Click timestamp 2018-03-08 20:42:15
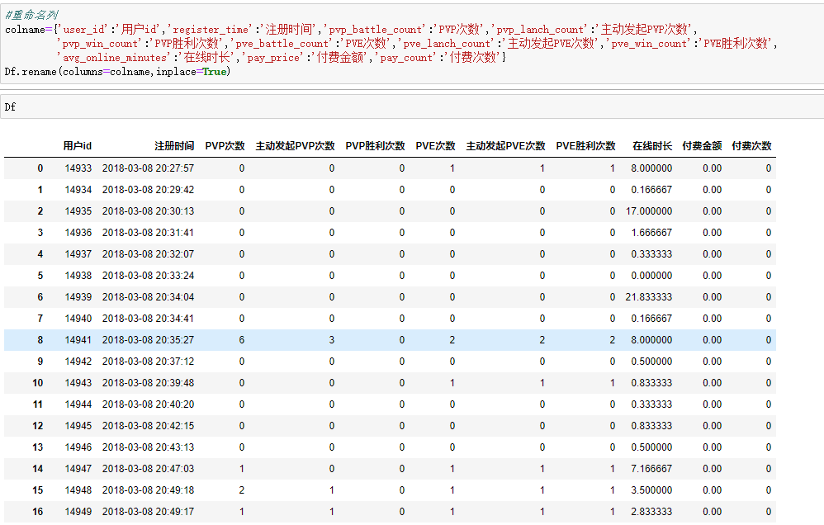The image size is (824, 525). click(148, 426)
